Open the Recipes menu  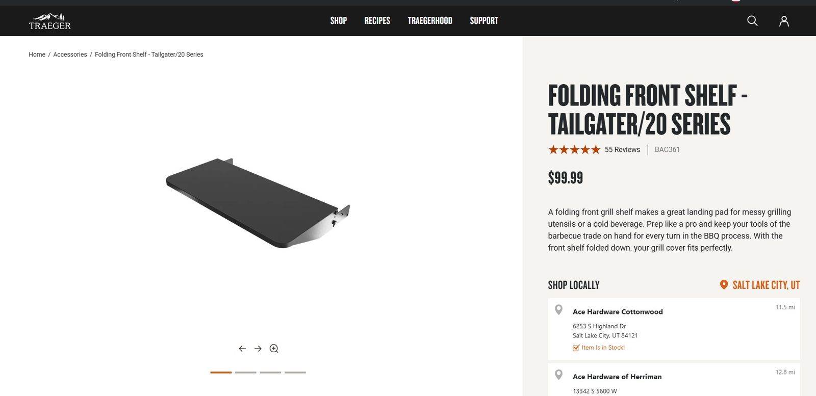377,21
